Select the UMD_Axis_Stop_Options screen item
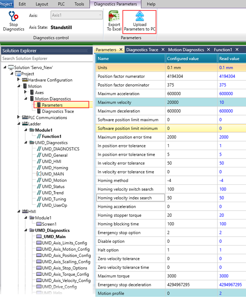The image size is (246, 298). [x=64, y=268]
